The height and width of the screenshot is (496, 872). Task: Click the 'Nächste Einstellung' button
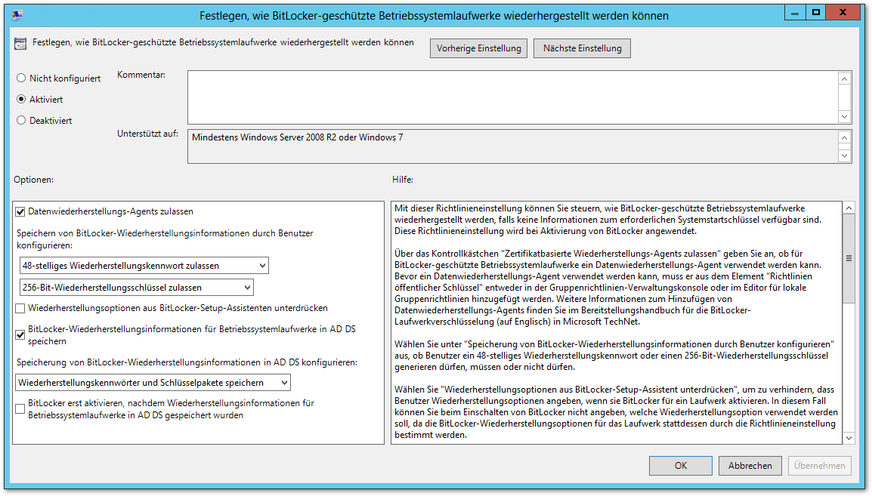pos(582,48)
